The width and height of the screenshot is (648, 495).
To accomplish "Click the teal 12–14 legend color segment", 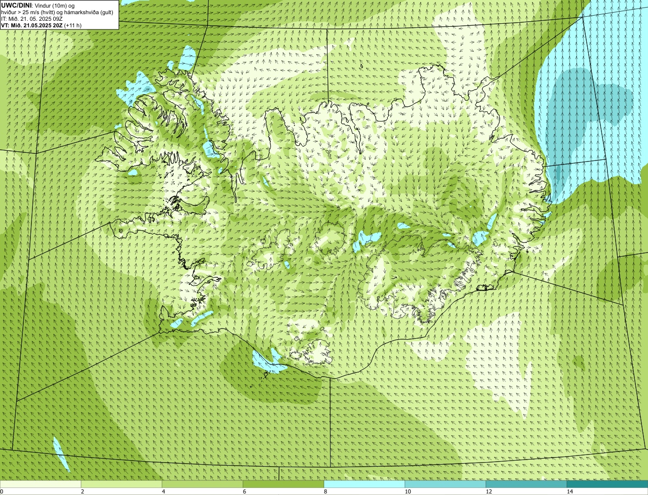I will [526, 484].
